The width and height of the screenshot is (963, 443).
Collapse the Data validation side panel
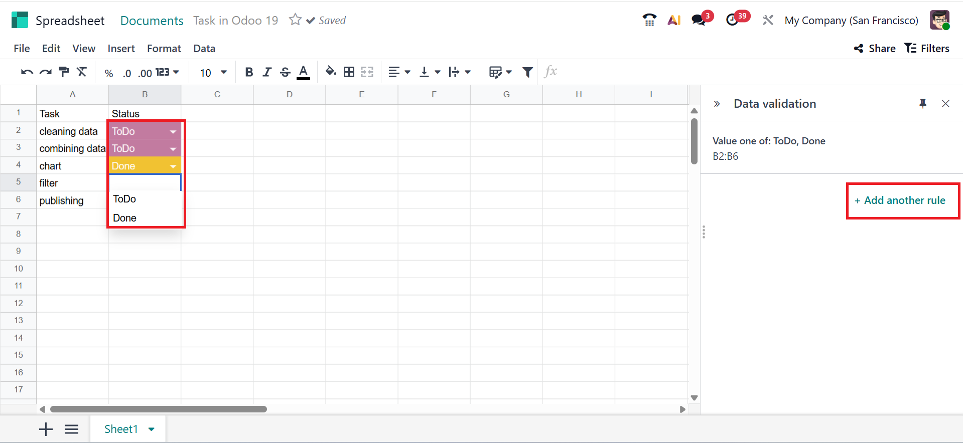pos(717,104)
